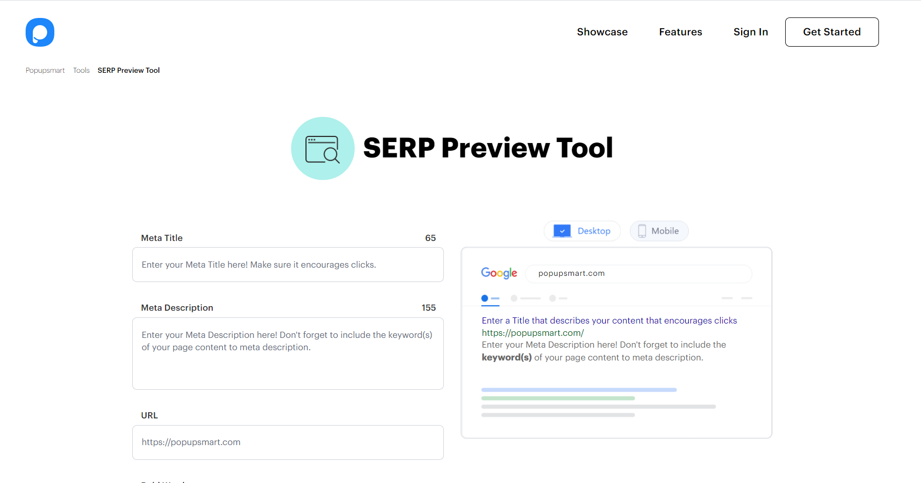Screen dimensions: 921x483
Task: Click the green preview URL https://popupsmart.com/
Action: 533,333
